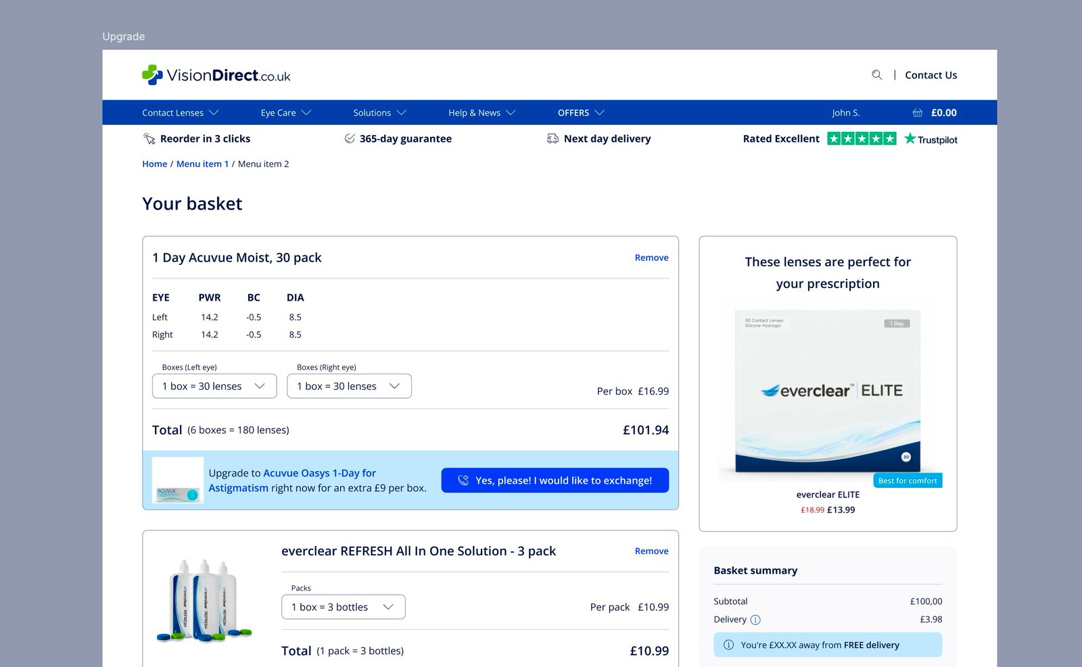The height and width of the screenshot is (667, 1082).
Task: Click the Delivery £3.98 amount
Action: pos(931,619)
